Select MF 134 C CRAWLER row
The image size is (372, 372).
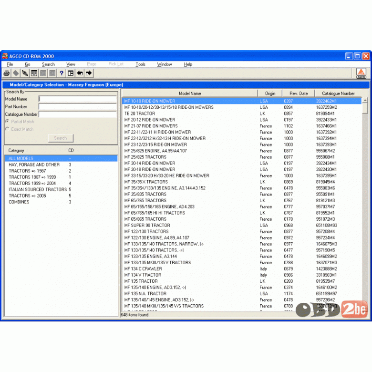(241, 269)
